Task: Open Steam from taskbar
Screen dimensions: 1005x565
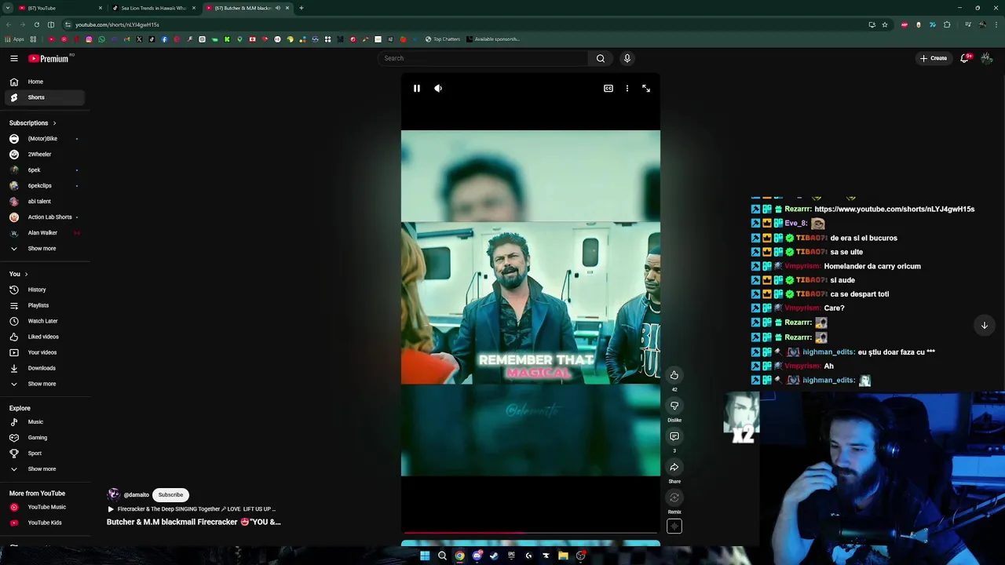Action: click(x=494, y=556)
